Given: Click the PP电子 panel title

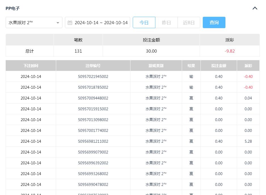Looking at the screenshot, I should click(x=12, y=8).
